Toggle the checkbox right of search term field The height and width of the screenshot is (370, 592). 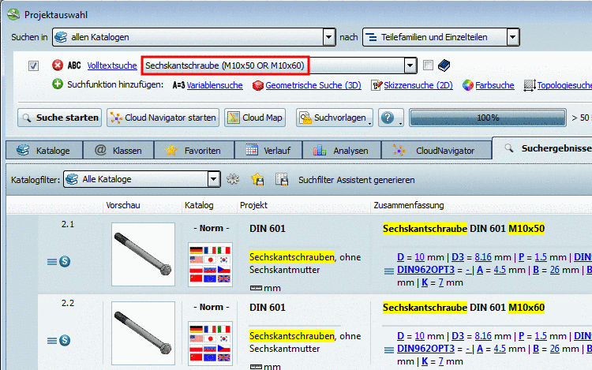pyautogui.click(x=428, y=65)
